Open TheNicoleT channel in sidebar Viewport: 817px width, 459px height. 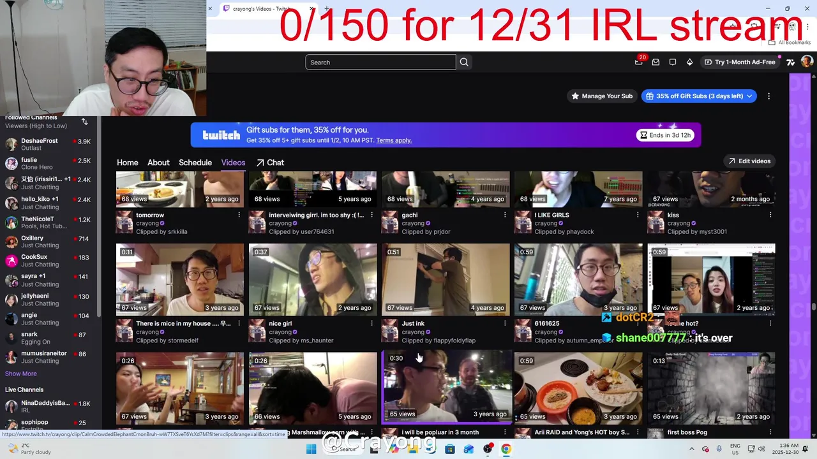coord(49,222)
